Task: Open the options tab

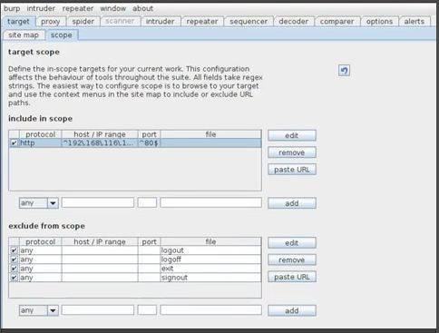Action: tap(379, 22)
